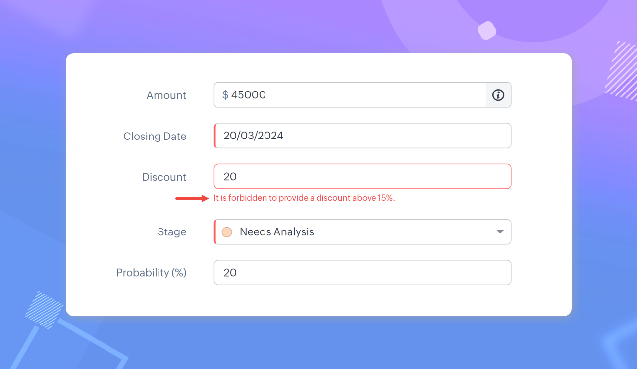Click the info icon in Amount field
The width and height of the screenshot is (637, 369).
pyautogui.click(x=498, y=95)
